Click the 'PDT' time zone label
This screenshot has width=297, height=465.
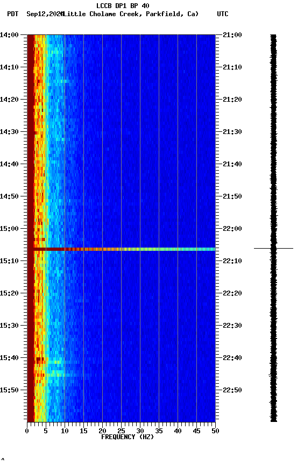[13, 14]
